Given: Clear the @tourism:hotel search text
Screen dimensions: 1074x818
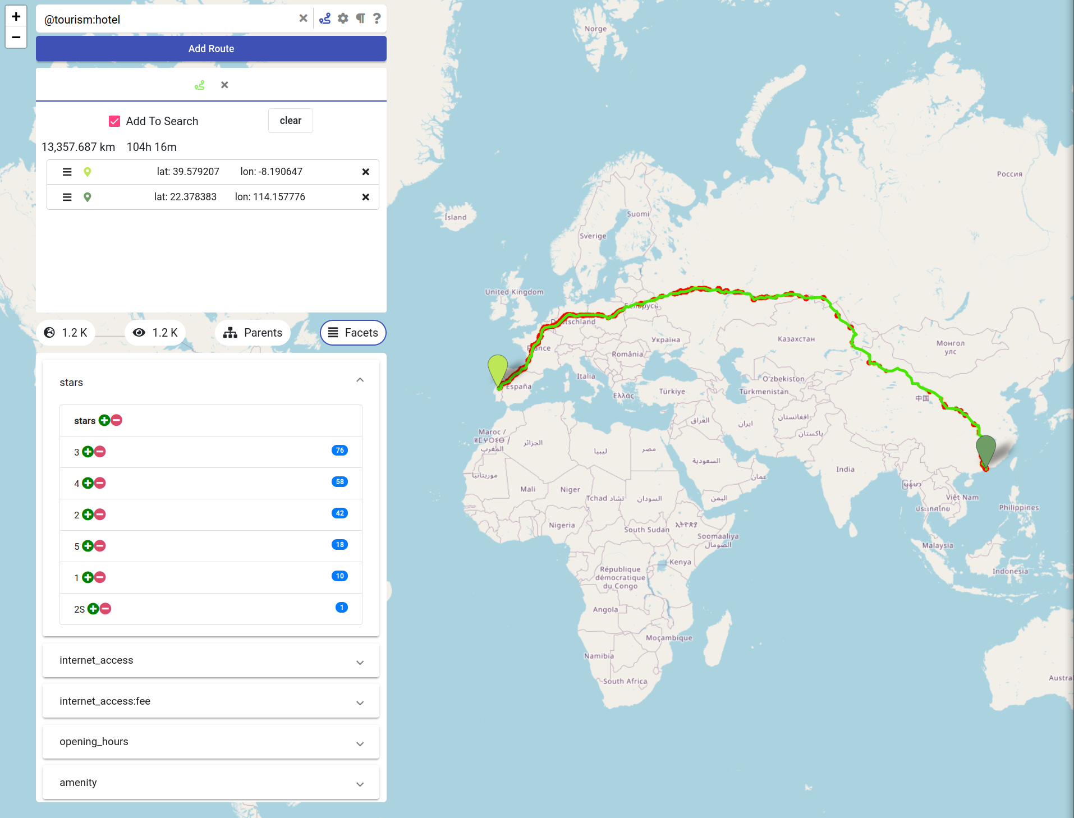Looking at the screenshot, I should tap(303, 19).
